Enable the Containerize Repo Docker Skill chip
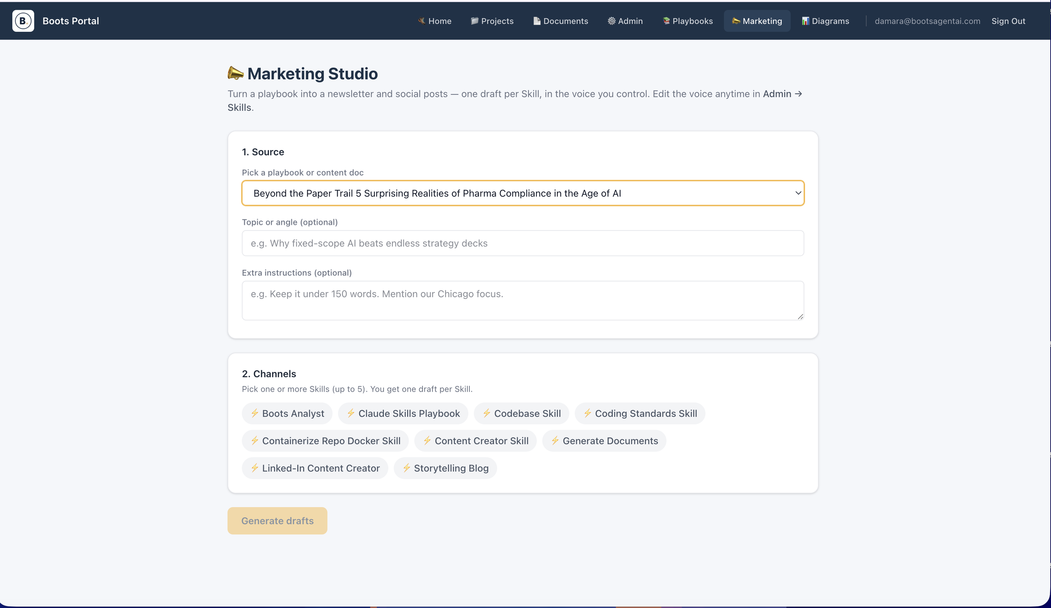This screenshot has width=1051, height=608. (325, 441)
